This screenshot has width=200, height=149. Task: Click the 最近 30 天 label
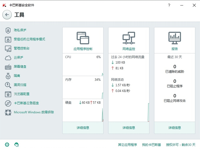click(x=175, y=57)
